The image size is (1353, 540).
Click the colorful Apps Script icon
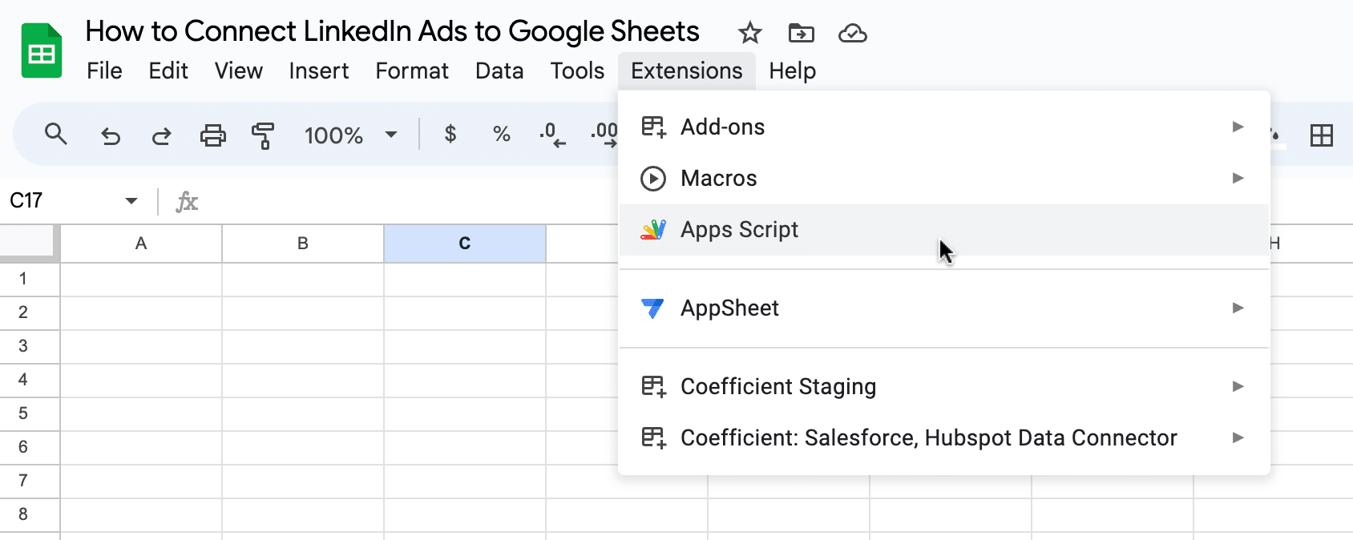[653, 230]
